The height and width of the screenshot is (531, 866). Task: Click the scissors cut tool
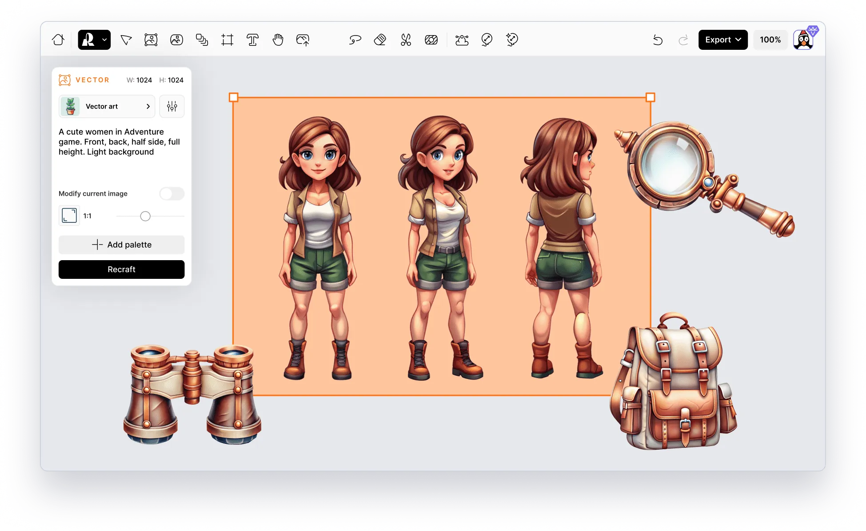pos(406,40)
